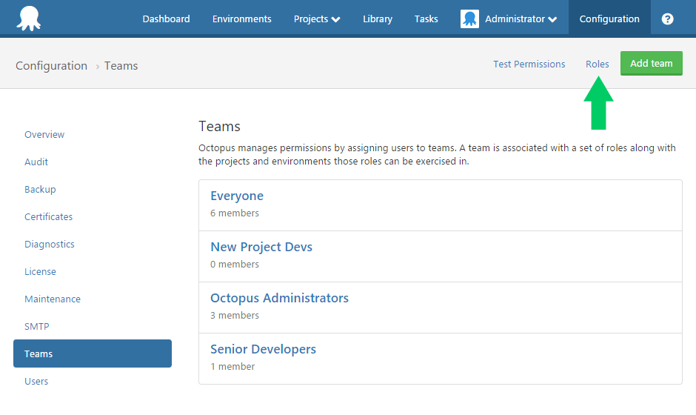Image resolution: width=696 pixels, height=415 pixels.
Task: Click the '1 member' text
Action: pos(232,367)
